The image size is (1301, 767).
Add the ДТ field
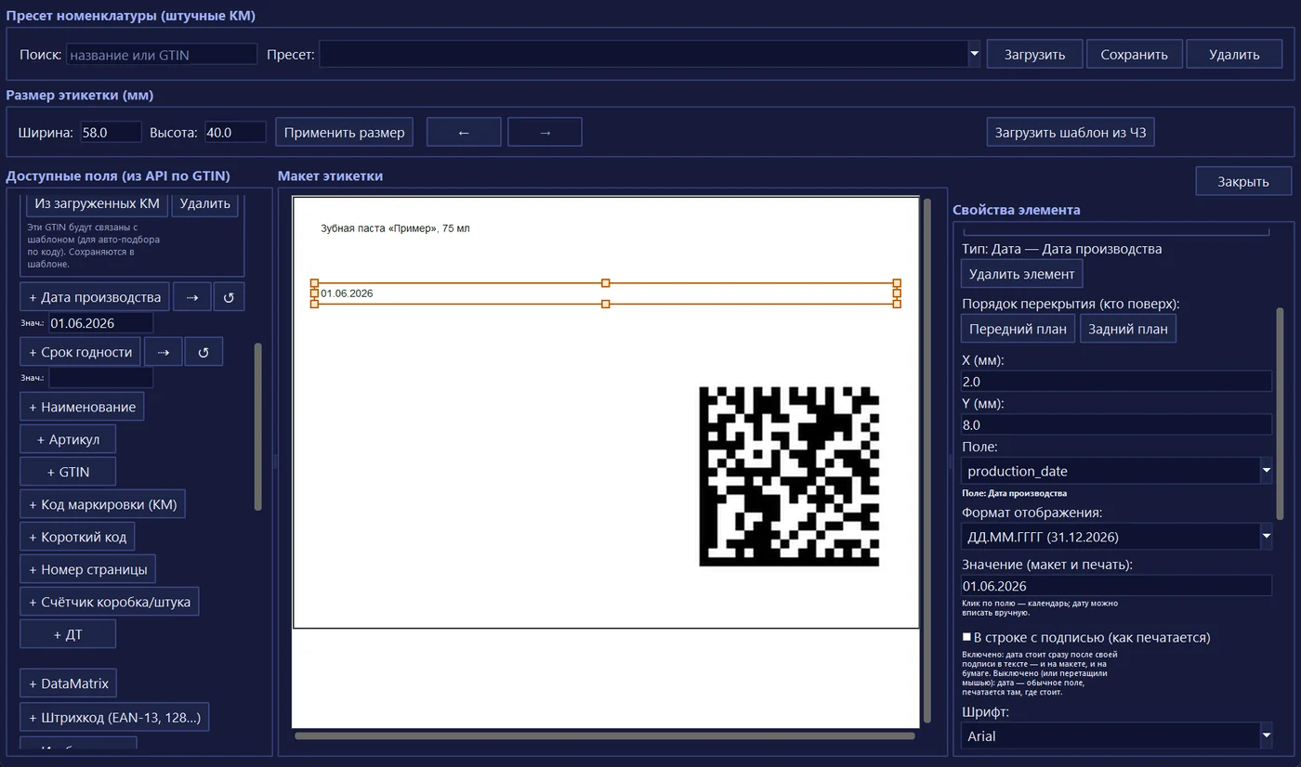68,634
